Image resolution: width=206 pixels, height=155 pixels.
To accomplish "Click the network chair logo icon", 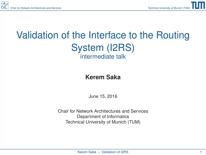I will point(5,5).
